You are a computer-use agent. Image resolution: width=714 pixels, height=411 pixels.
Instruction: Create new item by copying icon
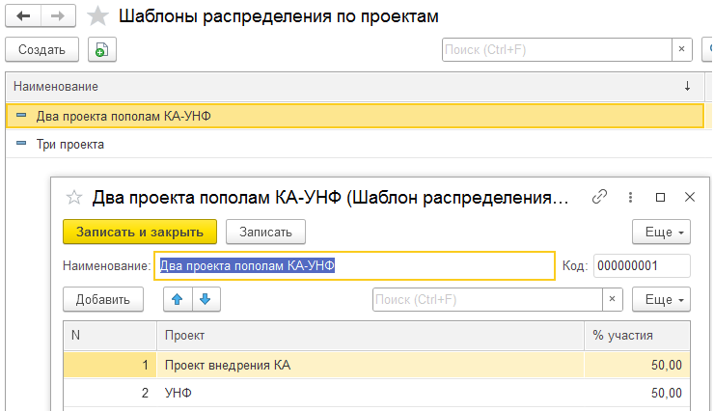[x=102, y=49]
